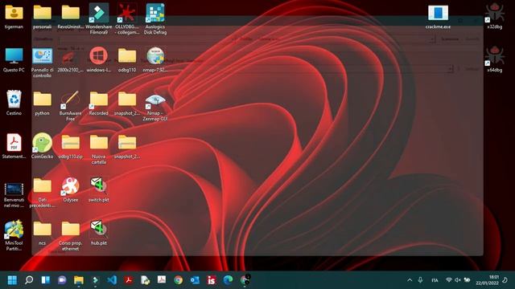Viewport: 515px width, 289px height.
Task: Open Visual Studio Code from taskbar
Action: coord(112,280)
